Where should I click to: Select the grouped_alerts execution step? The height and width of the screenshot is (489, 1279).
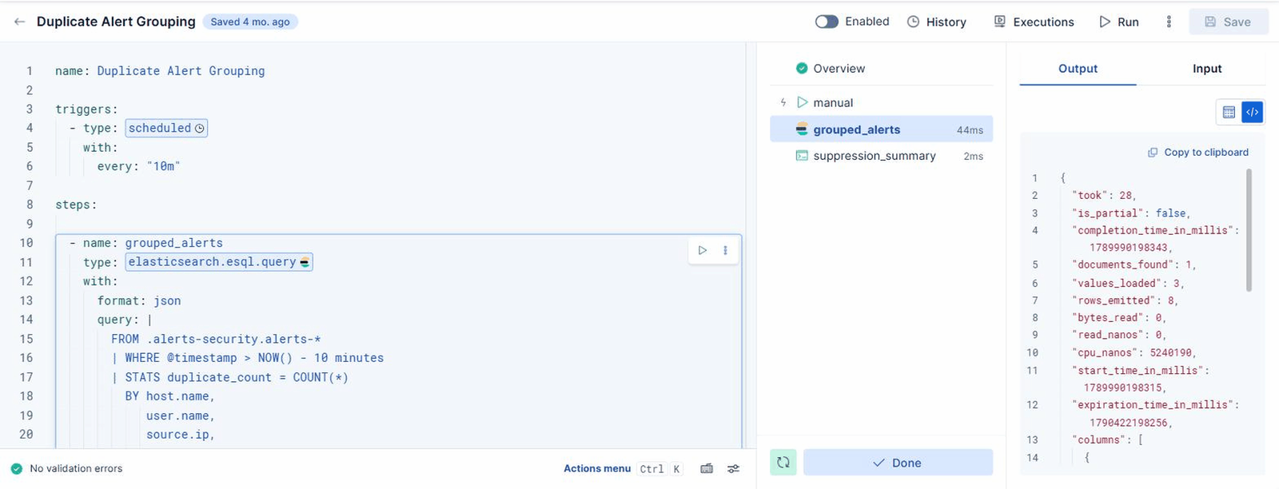point(881,129)
